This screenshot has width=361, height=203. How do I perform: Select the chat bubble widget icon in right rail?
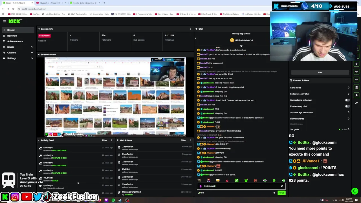356,72
